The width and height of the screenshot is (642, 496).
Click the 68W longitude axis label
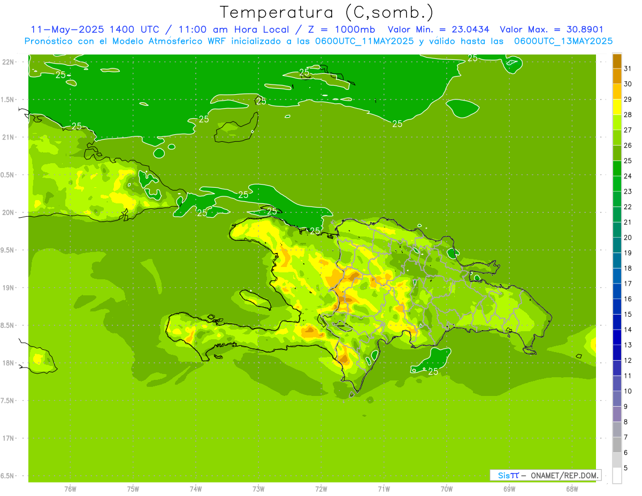[x=572, y=489]
